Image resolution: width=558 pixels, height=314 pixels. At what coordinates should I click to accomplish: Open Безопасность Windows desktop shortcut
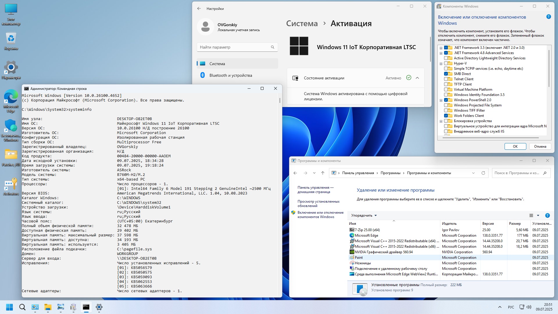tap(11, 130)
